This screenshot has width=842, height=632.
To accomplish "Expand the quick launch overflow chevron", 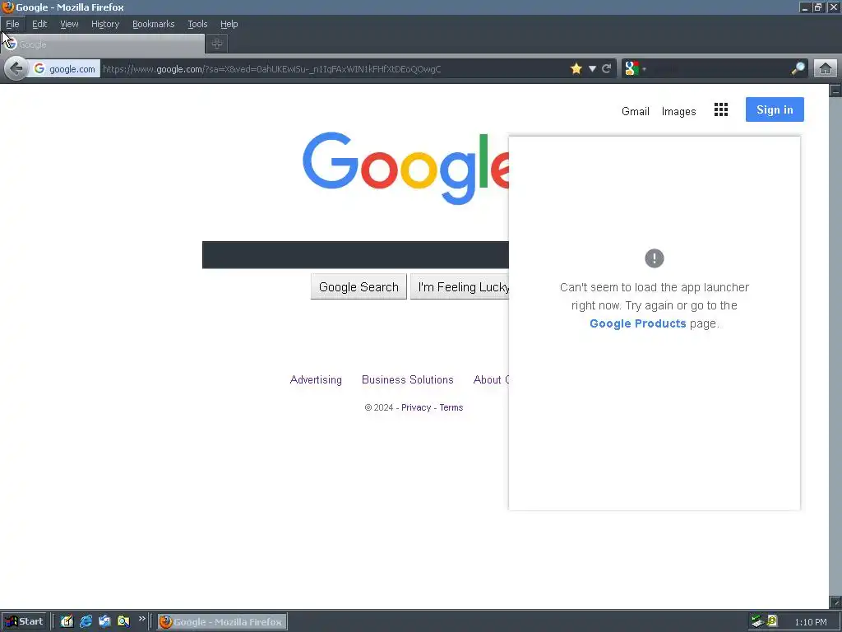I will click(x=141, y=619).
